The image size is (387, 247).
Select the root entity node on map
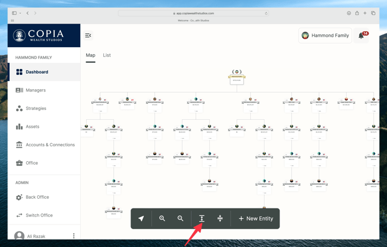point(236,78)
